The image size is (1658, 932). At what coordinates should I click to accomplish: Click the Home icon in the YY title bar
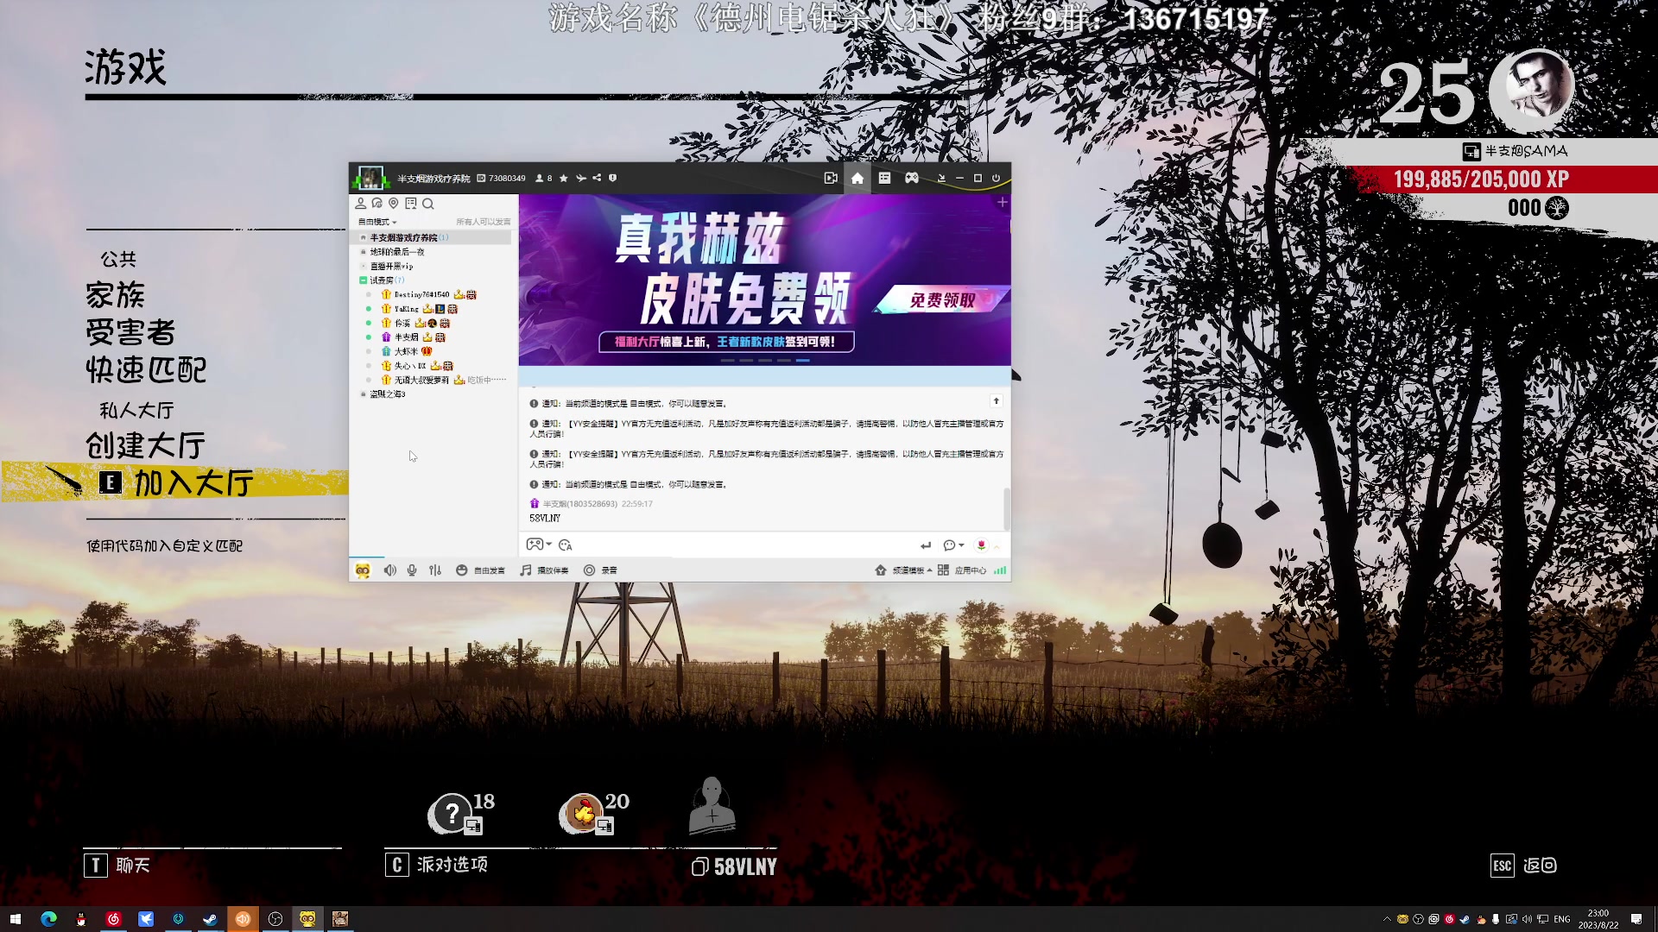(857, 178)
